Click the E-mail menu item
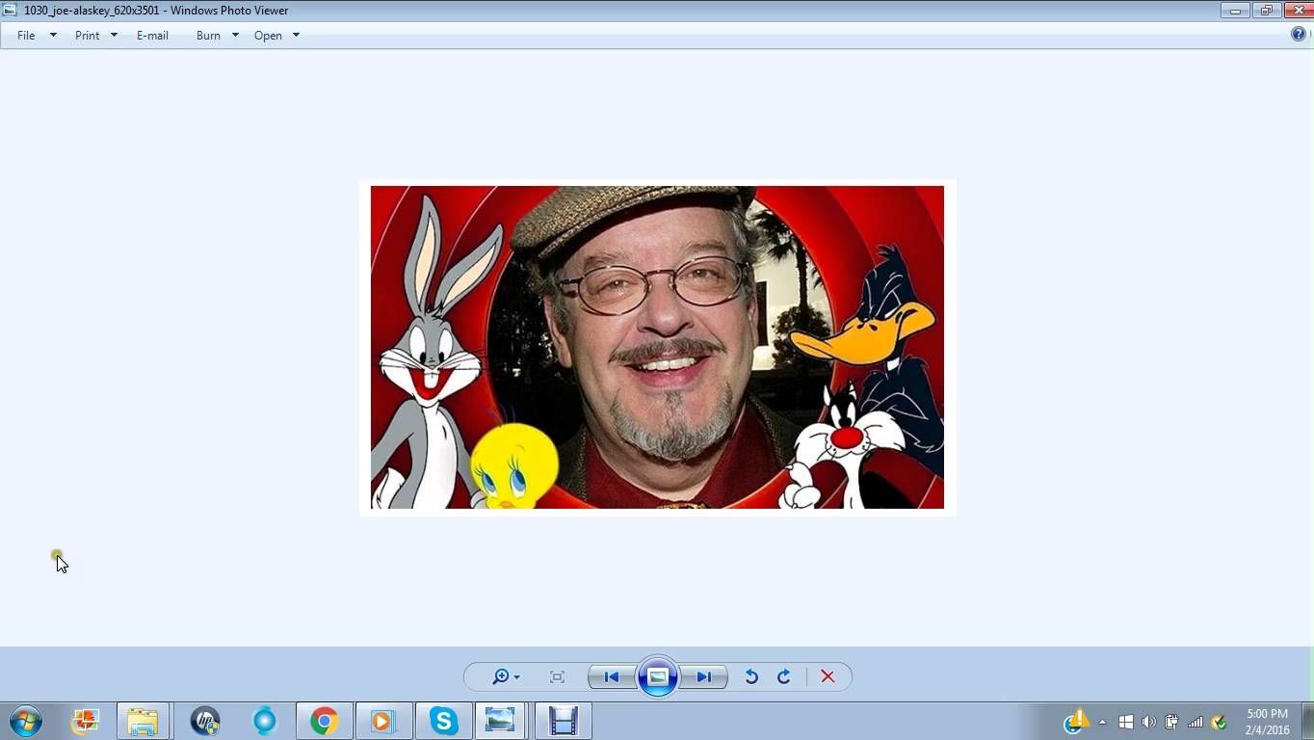The width and height of the screenshot is (1314, 740). 152,35
